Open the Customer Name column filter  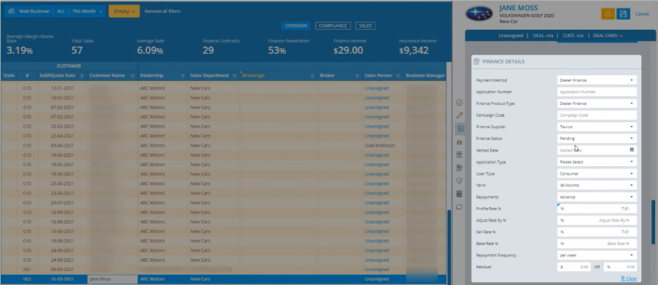point(132,76)
